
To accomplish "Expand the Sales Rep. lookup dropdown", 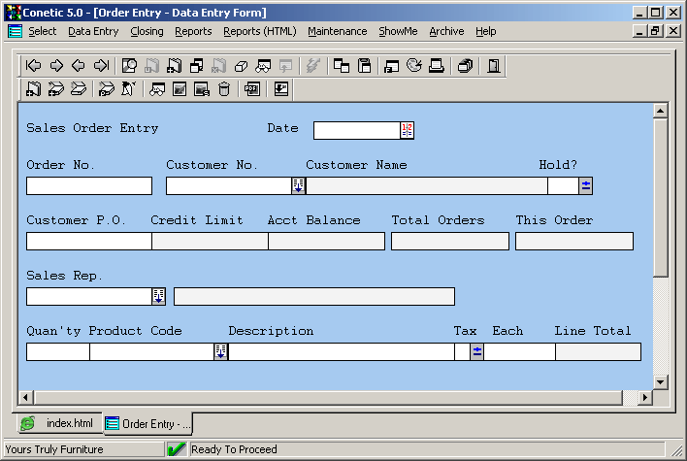I will pos(158,297).
